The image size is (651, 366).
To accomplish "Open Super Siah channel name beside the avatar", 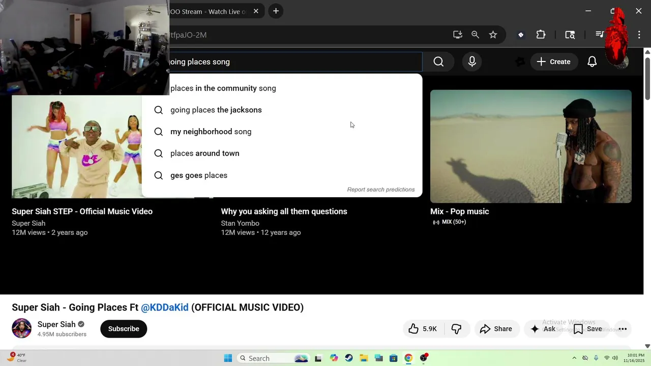I will pyautogui.click(x=56, y=324).
